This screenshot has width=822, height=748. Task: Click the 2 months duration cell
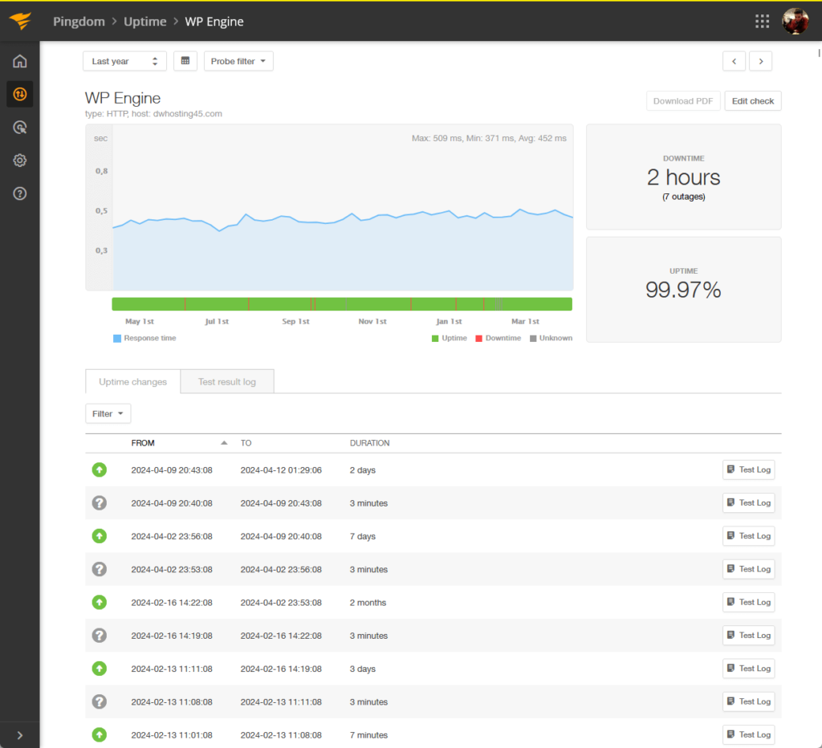pyautogui.click(x=368, y=602)
